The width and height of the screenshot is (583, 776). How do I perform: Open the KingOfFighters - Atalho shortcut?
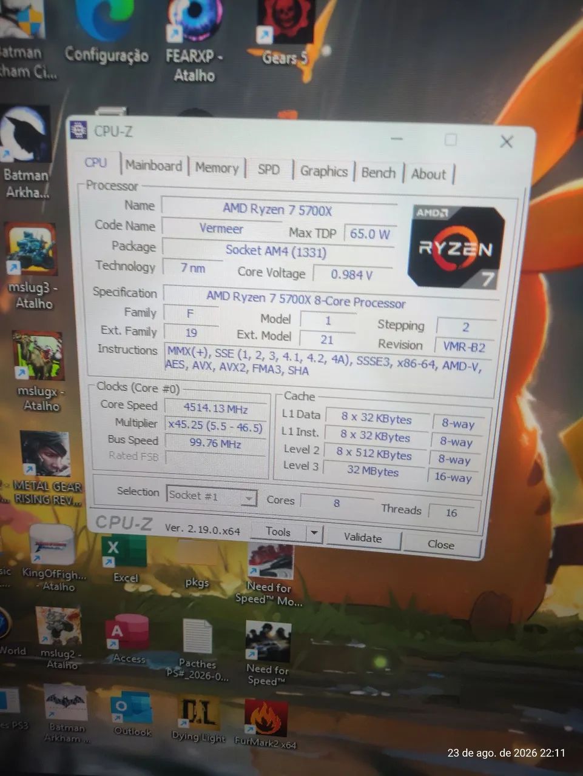[x=53, y=559]
